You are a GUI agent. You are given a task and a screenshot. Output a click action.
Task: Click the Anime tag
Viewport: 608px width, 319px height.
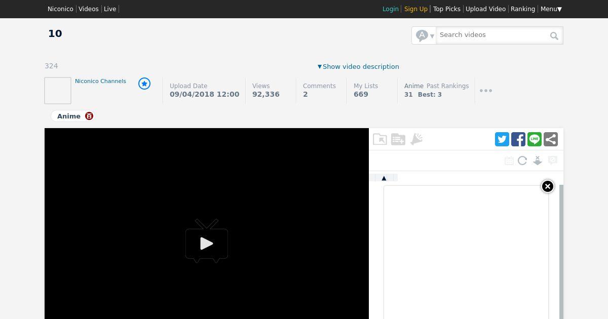point(69,116)
